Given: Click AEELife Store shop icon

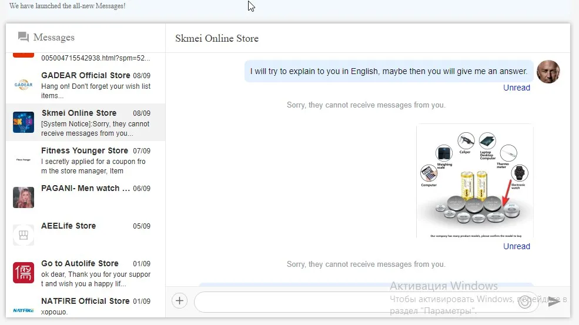Looking at the screenshot, I should [24, 235].
